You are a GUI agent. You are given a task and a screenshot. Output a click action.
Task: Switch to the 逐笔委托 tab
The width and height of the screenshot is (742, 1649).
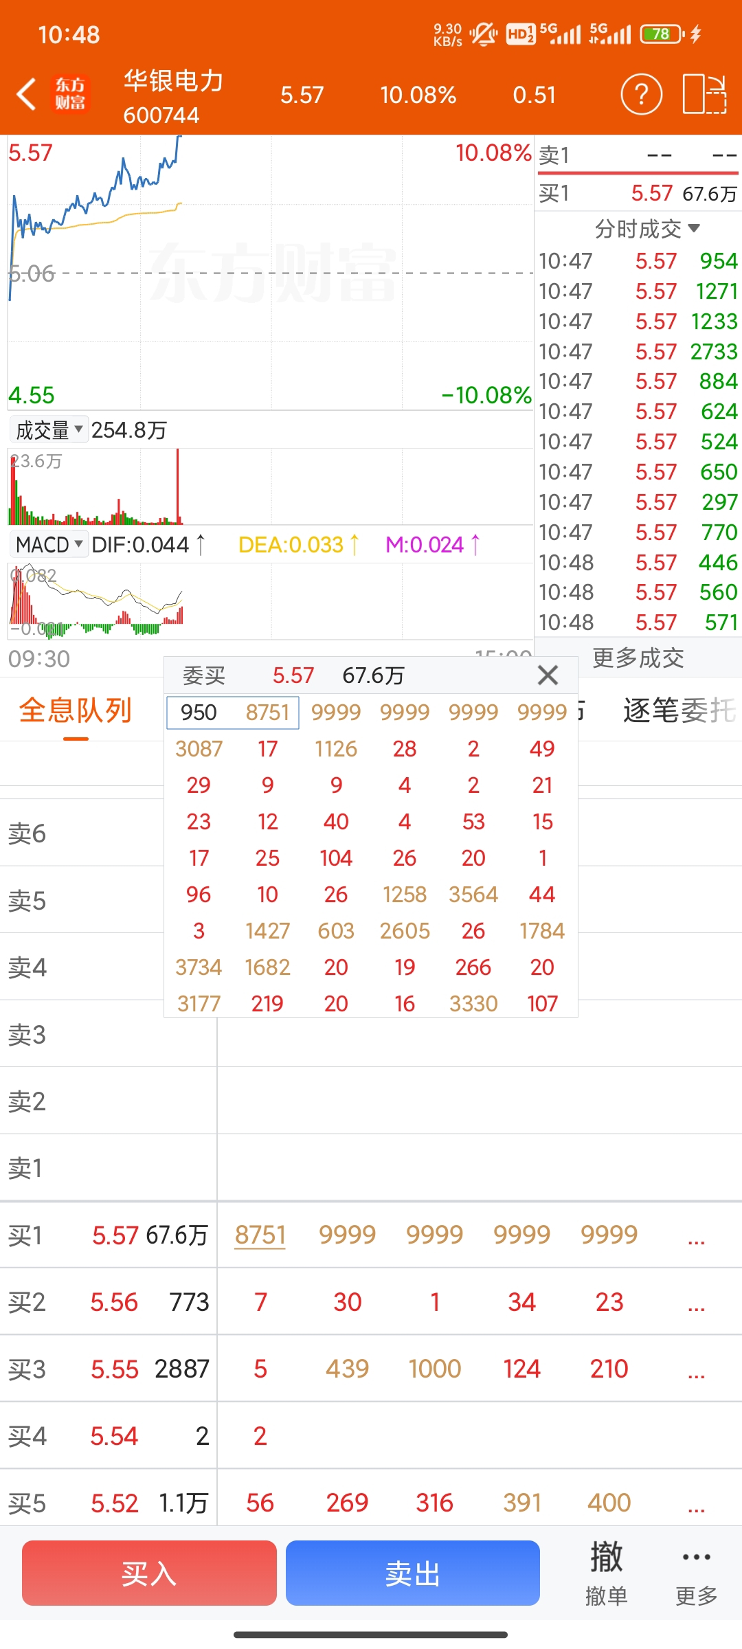tap(680, 710)
